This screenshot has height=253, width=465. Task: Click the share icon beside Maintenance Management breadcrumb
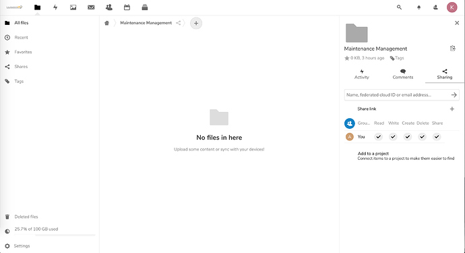(x=178, y=23)
